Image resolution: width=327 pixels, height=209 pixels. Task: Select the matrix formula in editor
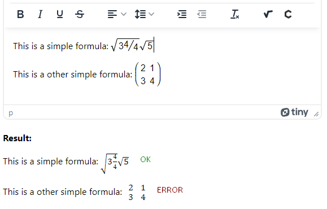coord(148,74)
